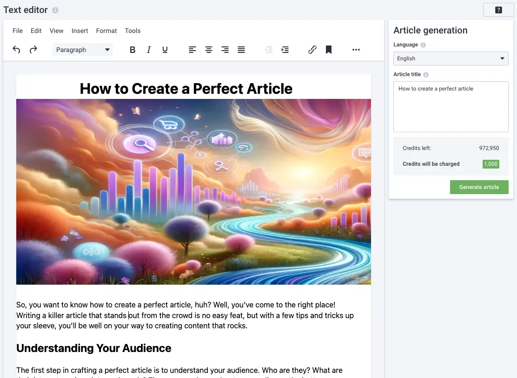517x378 pixels.
Task: Insert a link using the link icon
Action: coord(312,50)
